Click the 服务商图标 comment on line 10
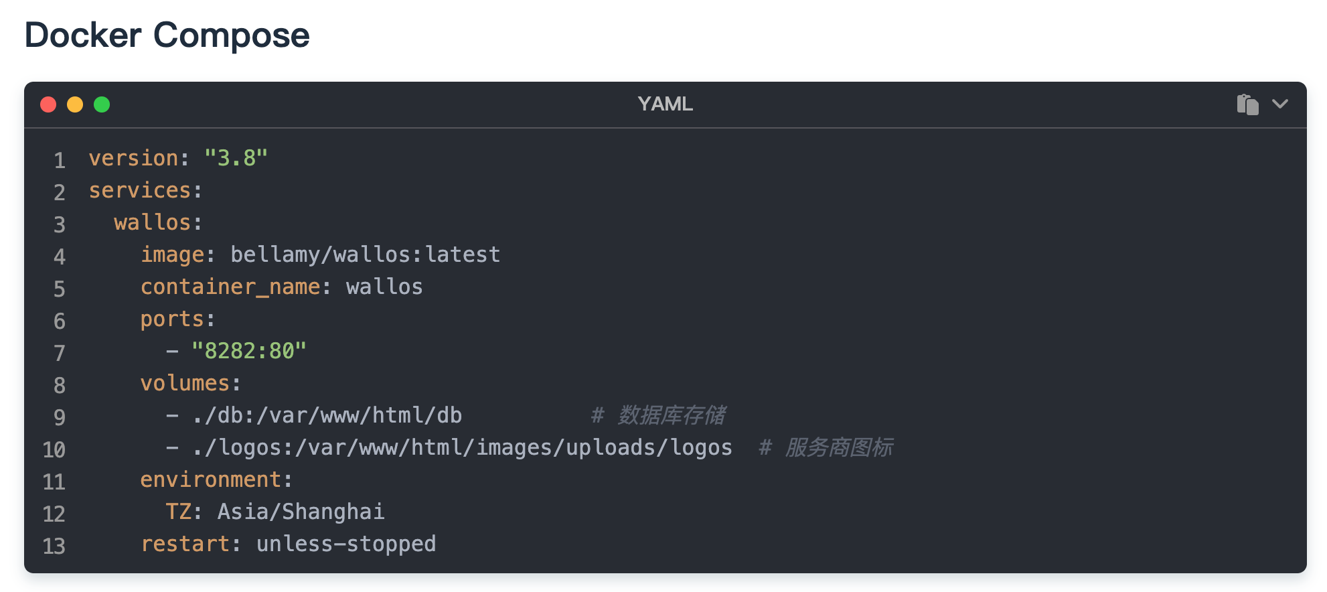The image size is (1327, 592). pos(838,447)
